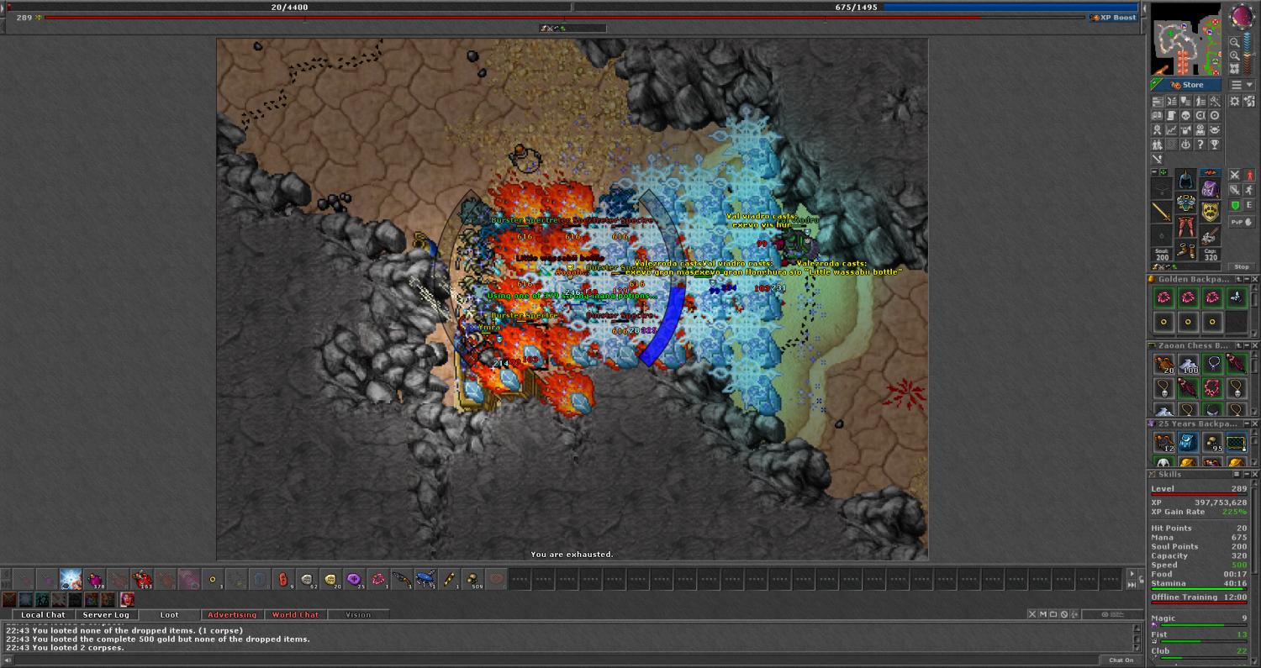Image resolution: width=1261 pixels, height=668 pixels.
Task: Toggle the Chat On button
Action: click(x=1121, y=660)
